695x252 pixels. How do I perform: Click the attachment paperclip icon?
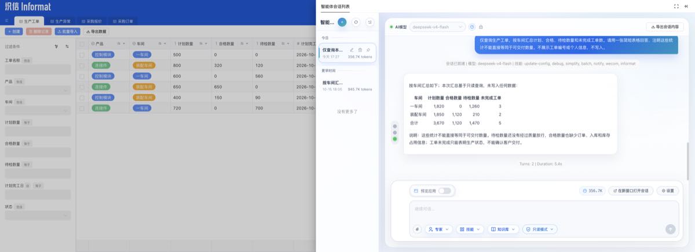pos(417,229)
